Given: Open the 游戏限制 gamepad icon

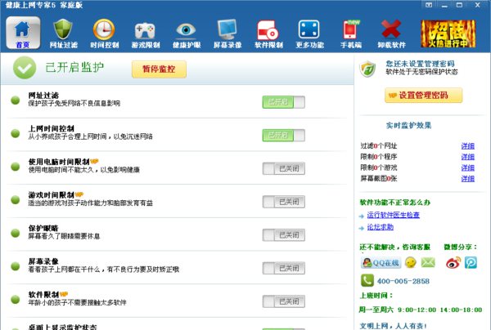Looking at the screenshot, I should point(146,33).
